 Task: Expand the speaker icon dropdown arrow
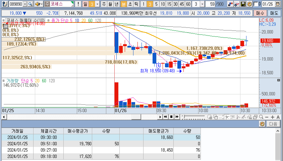(x=42, y=4)
